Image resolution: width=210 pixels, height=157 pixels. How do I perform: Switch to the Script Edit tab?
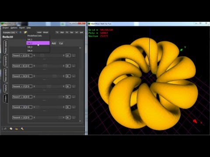click(x=6, y=61)
